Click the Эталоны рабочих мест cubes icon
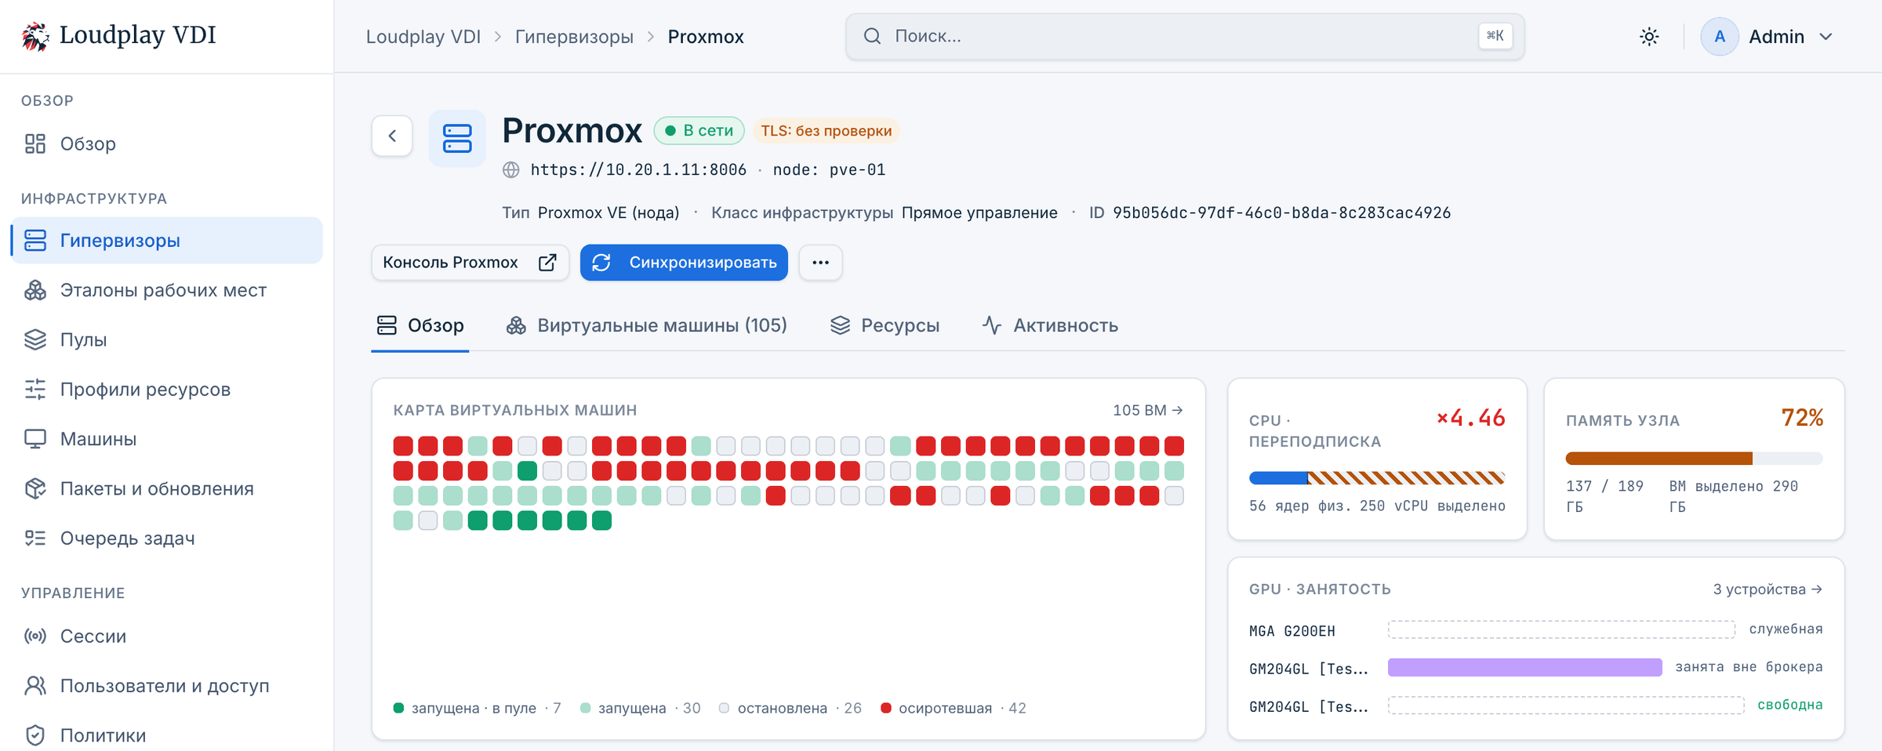Viewport: 1882px width, 751px height. pyautogui.click(x=35, y=290)
